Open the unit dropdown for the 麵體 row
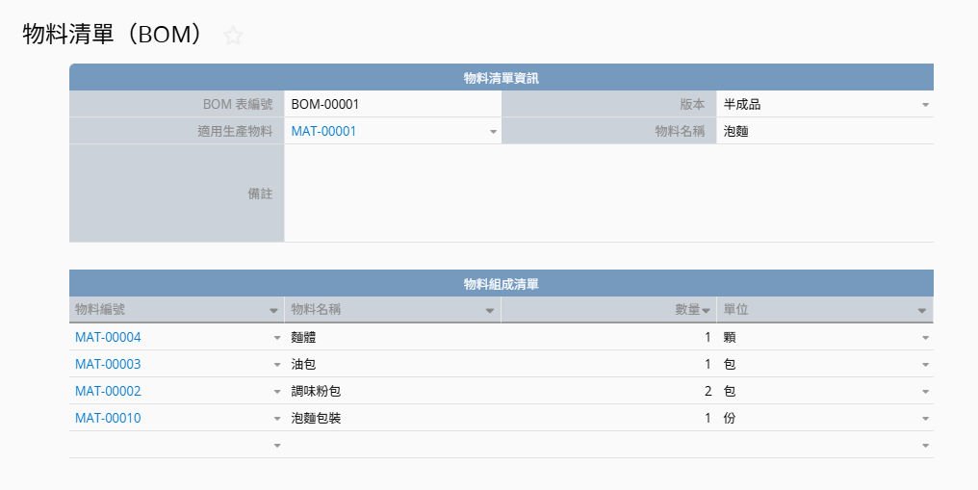 click(925, 338)
